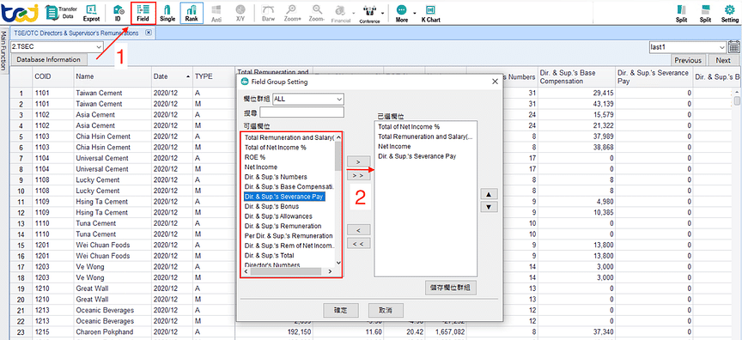Expand the 2.TSEC market dropdown
Viewport: 742px width, 340px height.
99,47
